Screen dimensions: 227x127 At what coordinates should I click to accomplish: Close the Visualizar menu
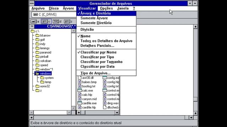pyautogui.click(x=87, y=8)
